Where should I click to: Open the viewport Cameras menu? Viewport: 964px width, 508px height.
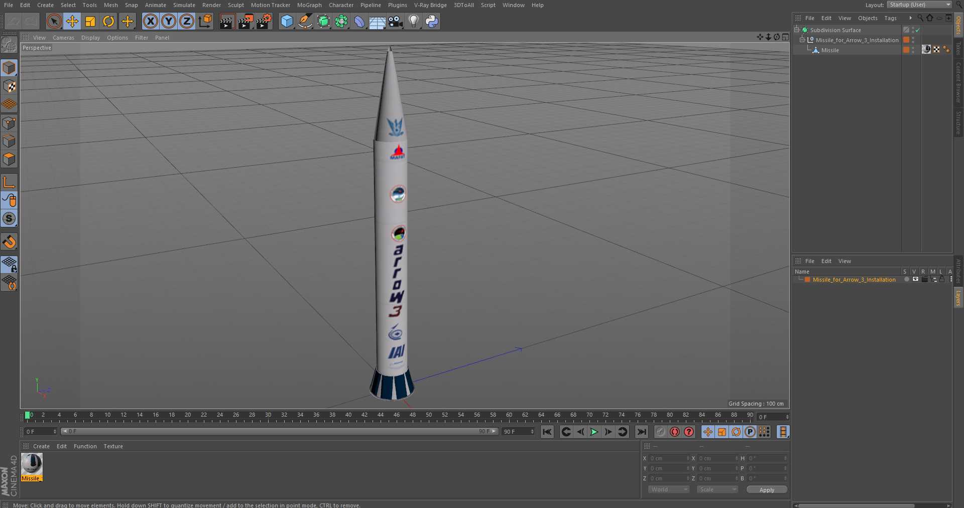tap(63, 38)
